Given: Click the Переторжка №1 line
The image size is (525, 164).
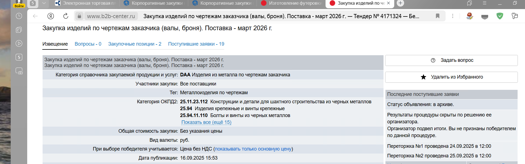Looking at the screenshot, I should [439, 146].
